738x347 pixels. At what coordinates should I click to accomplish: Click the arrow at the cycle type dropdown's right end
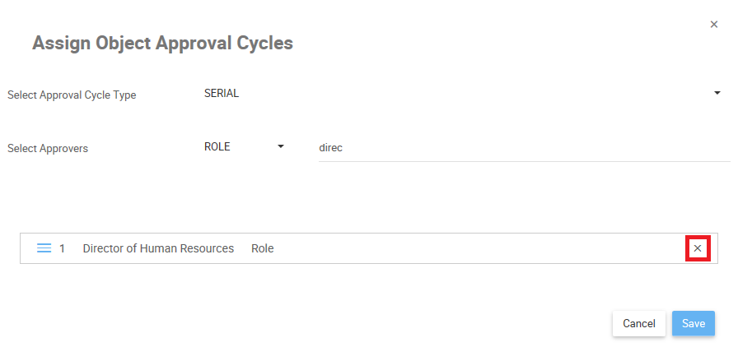click(717, 94)
